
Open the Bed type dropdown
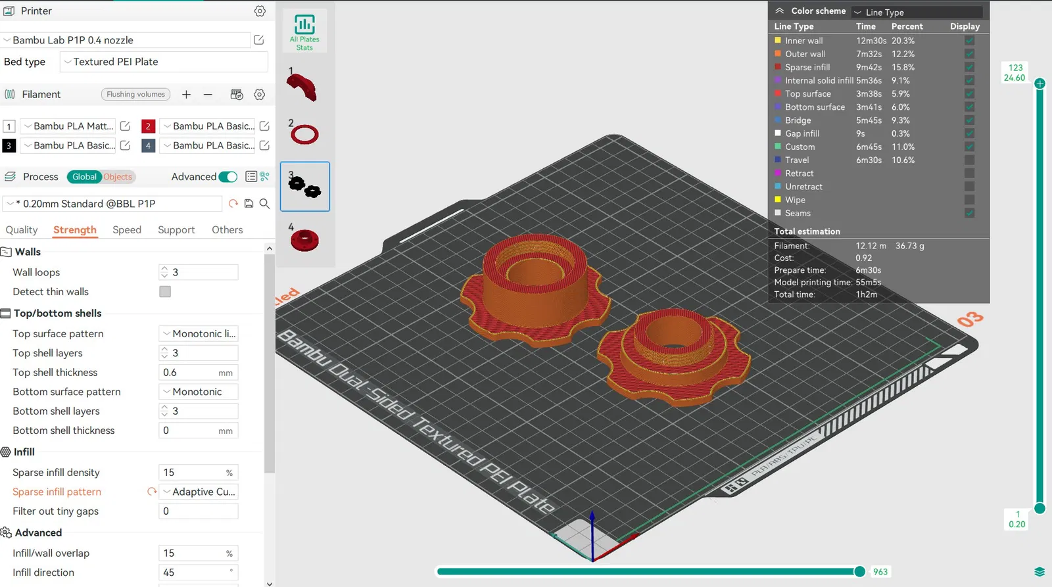tap(164, 62)
